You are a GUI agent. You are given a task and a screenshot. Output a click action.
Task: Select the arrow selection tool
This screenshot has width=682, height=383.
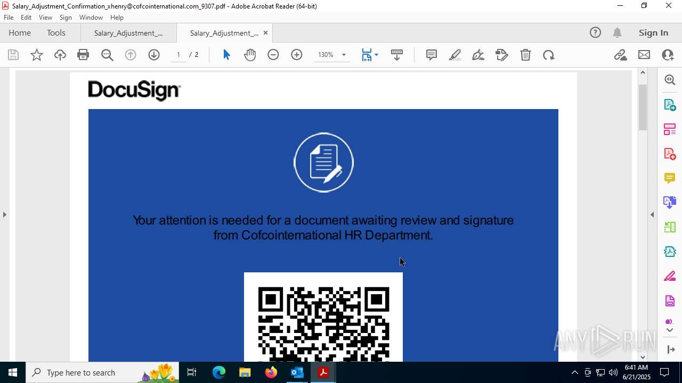click(x=226, y=55)
